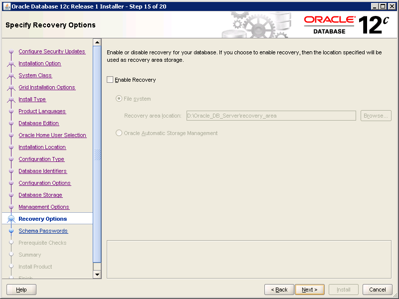
Task: Click the Management Options step bullet icon
Action: (11, 207)
